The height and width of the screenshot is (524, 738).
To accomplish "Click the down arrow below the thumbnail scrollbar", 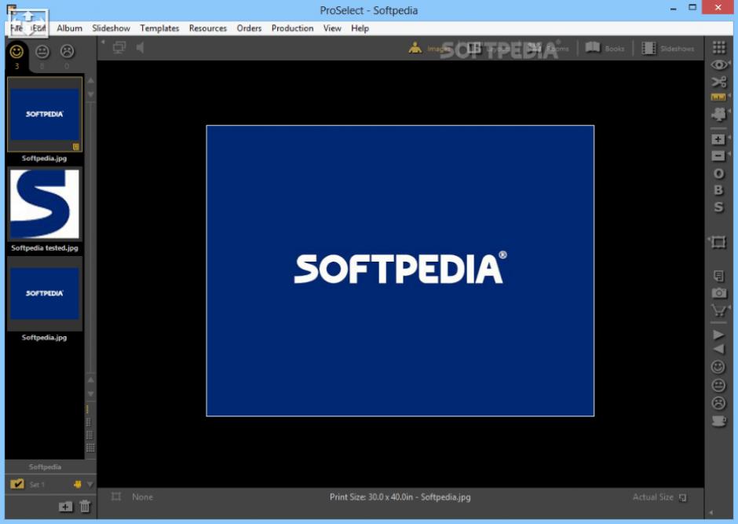I will coord(91,394).
